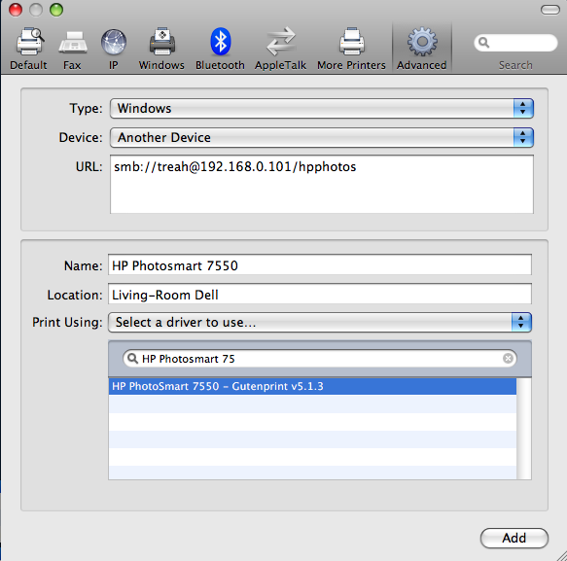Viewport: 567px width, 561px height.
Task: Click the Advanced gear icon
Action: pyautogui.click(x=422, y=42)
